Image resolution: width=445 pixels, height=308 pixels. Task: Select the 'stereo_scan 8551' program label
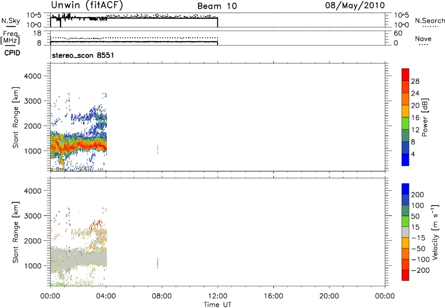83,55
